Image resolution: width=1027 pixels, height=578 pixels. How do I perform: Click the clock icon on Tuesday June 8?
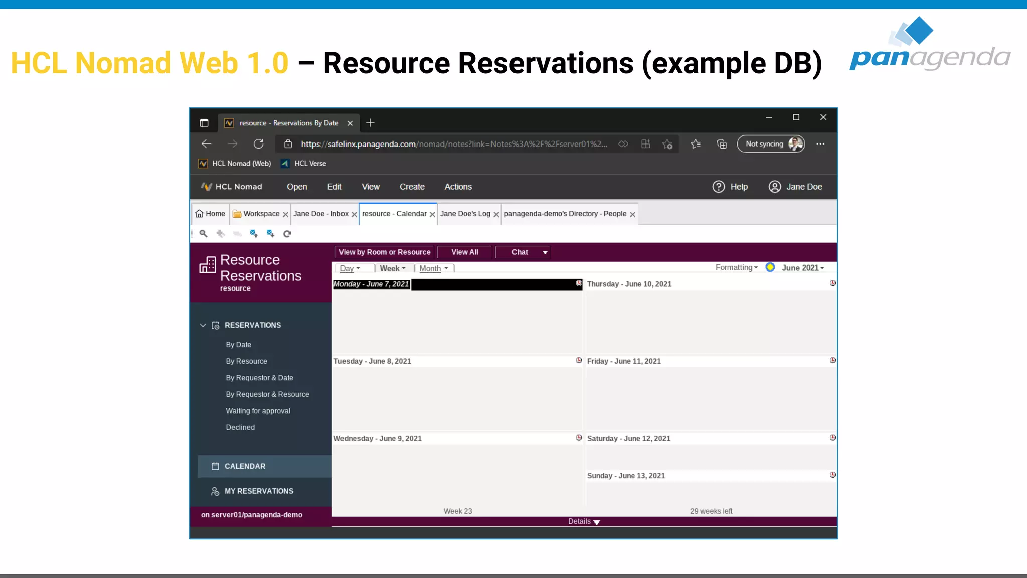point(579,360)
